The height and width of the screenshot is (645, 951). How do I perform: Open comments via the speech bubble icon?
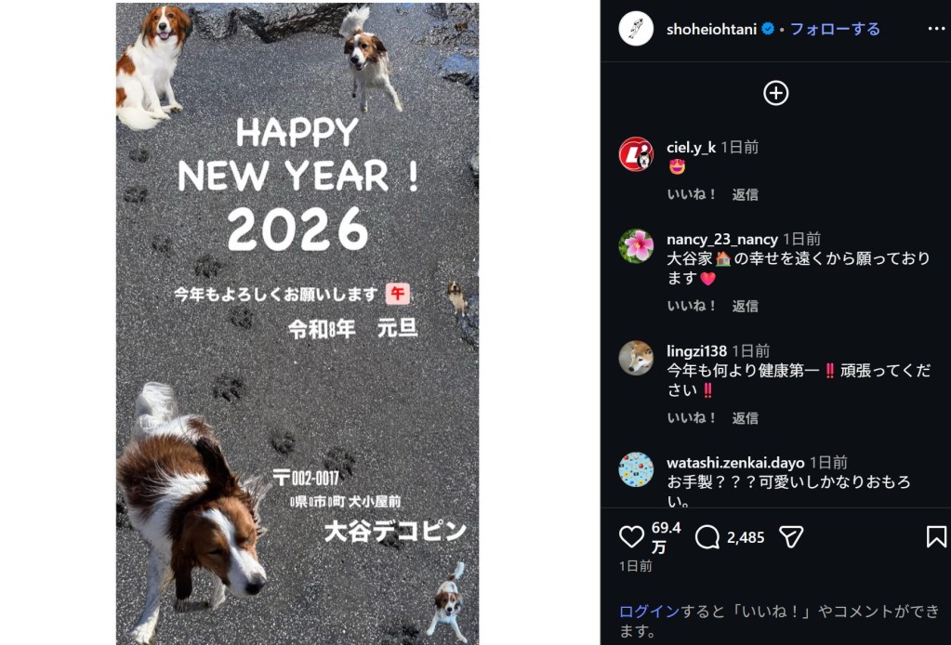point(707,537)
